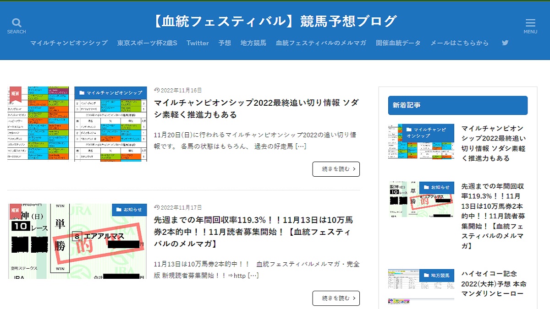The width and height of the screenshot is (550, 309).
Task: Click excerpt starting 11月13日は10万馬券2本的中
Action: click(x=257, y=270)
